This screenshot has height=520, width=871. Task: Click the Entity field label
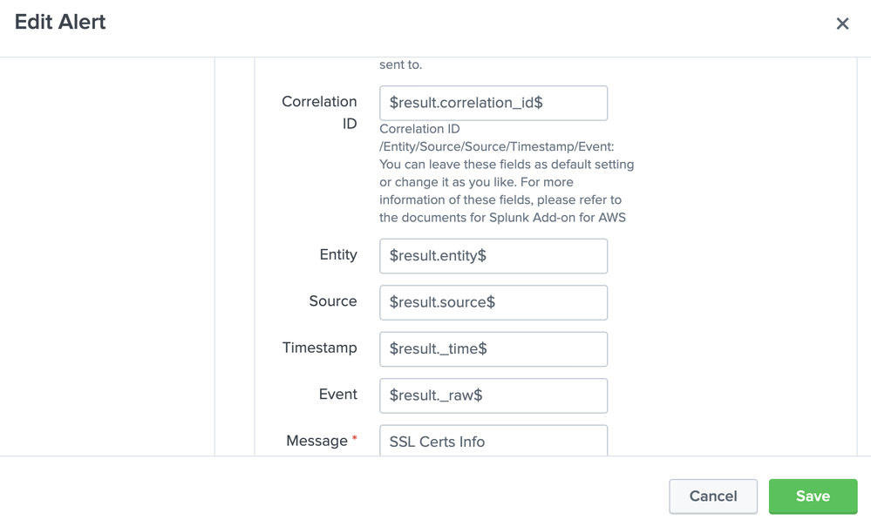coord(338,254)
